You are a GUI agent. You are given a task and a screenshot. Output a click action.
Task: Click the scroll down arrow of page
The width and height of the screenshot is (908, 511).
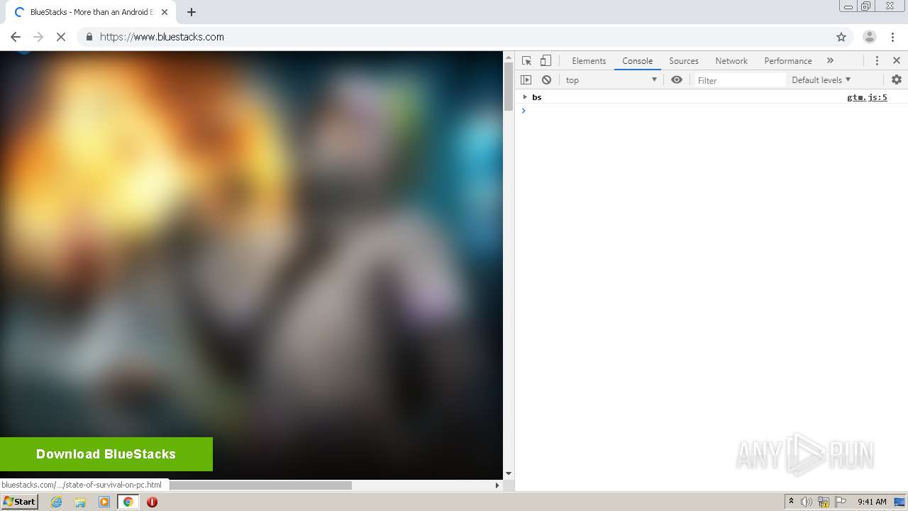point(508,473)
